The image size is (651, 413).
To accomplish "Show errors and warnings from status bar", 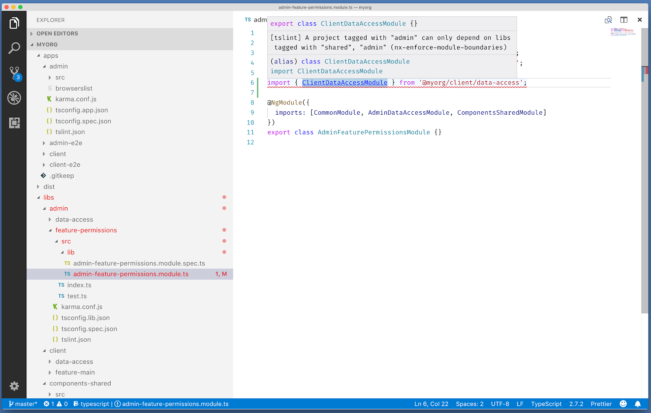I will coord(56,404).
